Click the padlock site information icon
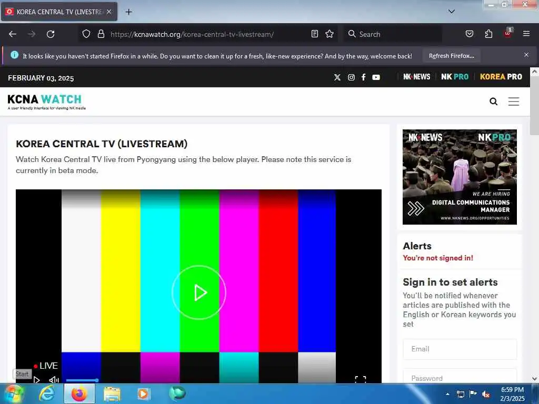Viewport: 539px width, 404px height. 101,34
